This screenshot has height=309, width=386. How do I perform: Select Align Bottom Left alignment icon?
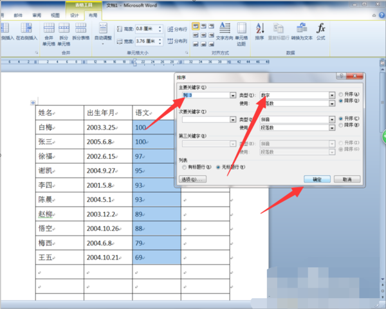196,44
